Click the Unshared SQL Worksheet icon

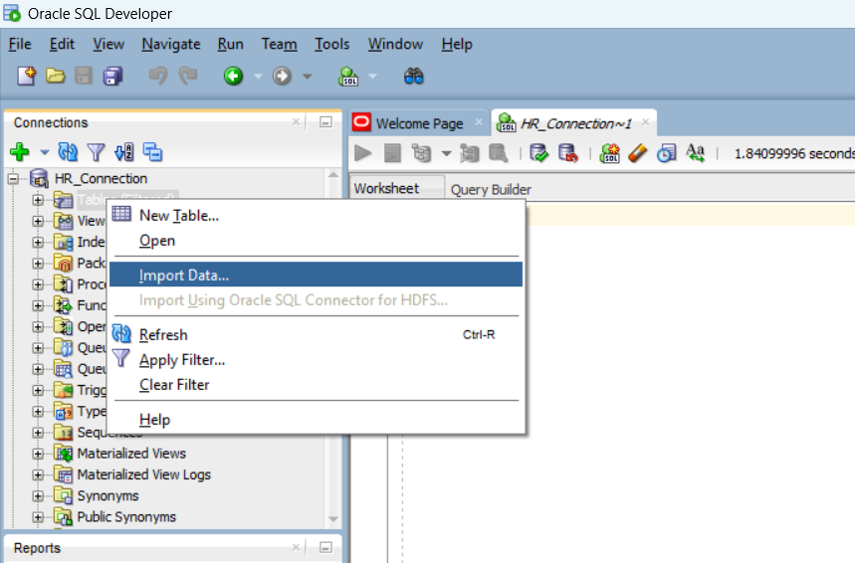tap(609, 153)
